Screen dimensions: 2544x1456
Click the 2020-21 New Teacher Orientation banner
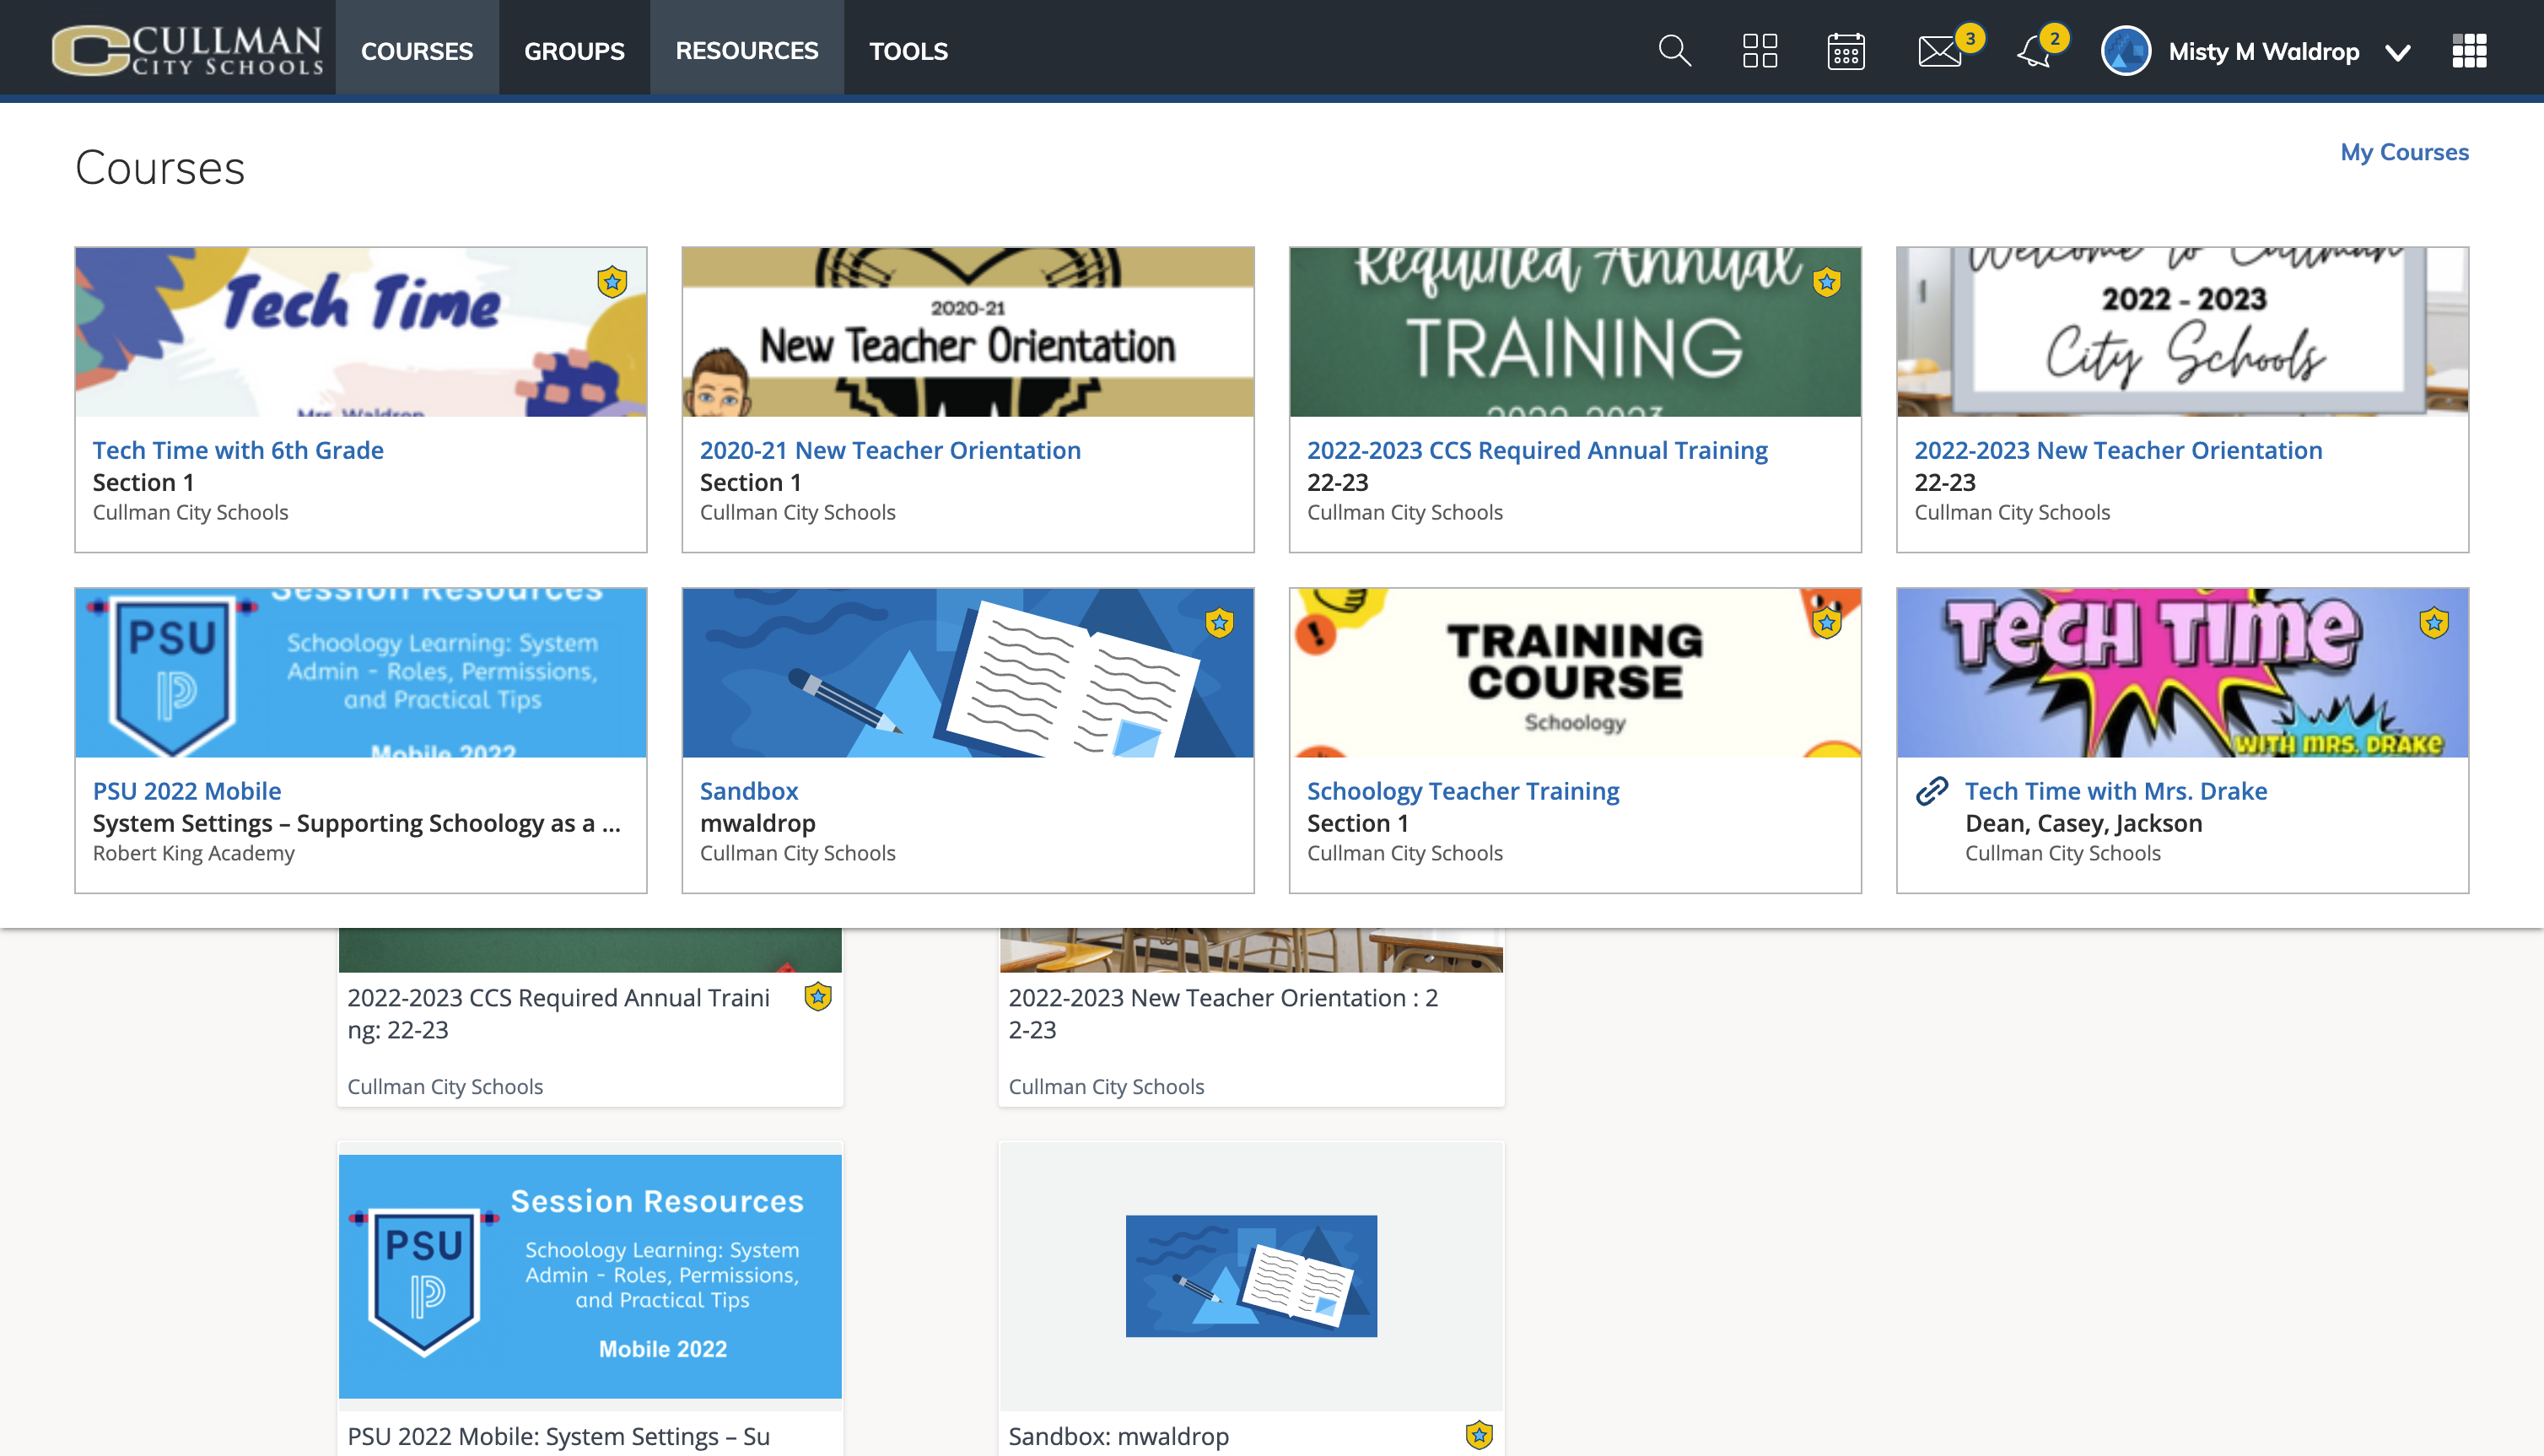[x=967, y=332]
